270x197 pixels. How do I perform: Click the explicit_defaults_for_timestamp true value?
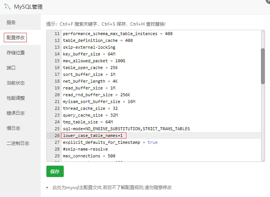tap(152, 142)
